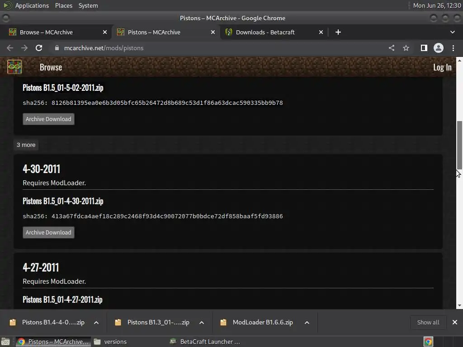Click the Pistons B1.3_01 zip file icon

118,322
